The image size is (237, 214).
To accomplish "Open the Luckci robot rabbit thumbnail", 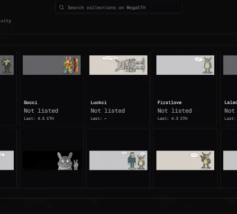I will point(118,65).
